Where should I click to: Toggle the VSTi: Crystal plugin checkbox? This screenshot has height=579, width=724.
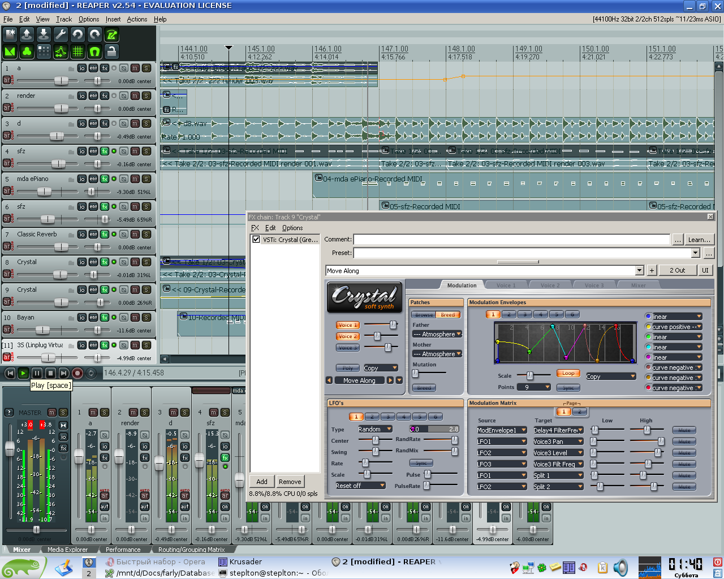click(x=256, y=239)
